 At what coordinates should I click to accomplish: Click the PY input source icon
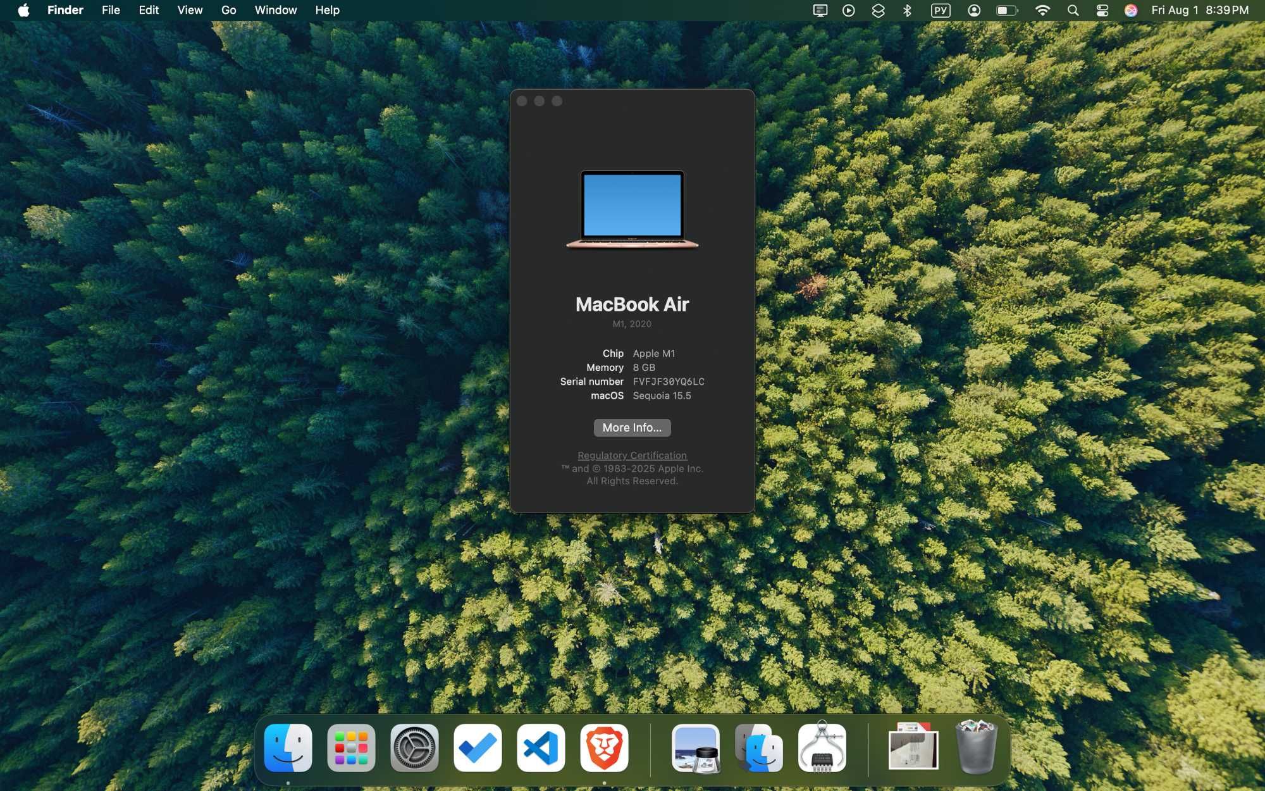coord(941,10)
